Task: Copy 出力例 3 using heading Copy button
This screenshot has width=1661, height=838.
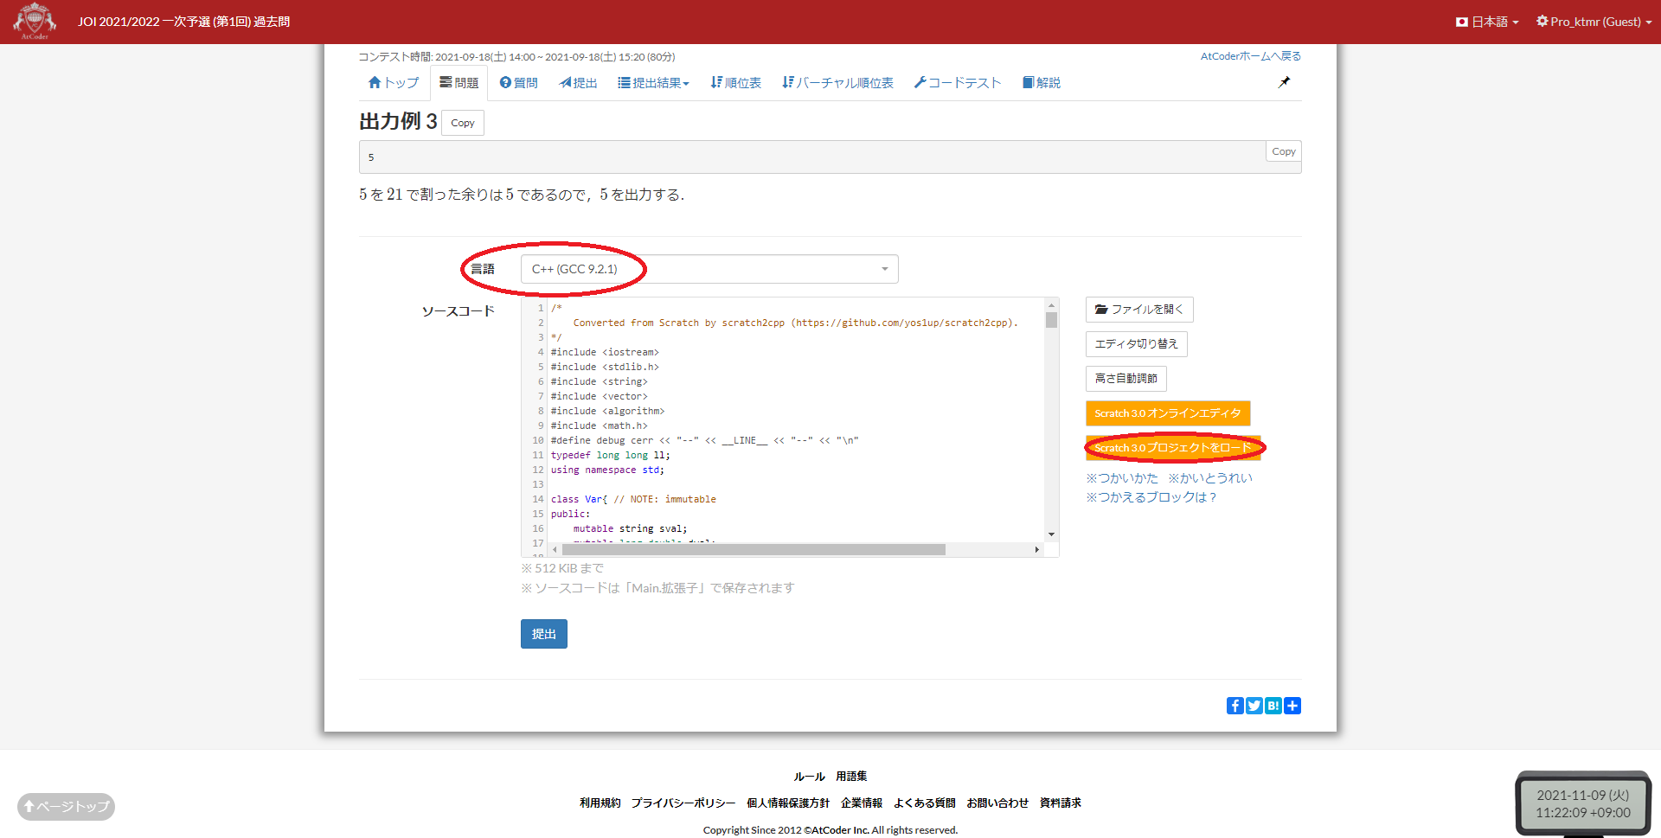Action: tap(463, 123)
